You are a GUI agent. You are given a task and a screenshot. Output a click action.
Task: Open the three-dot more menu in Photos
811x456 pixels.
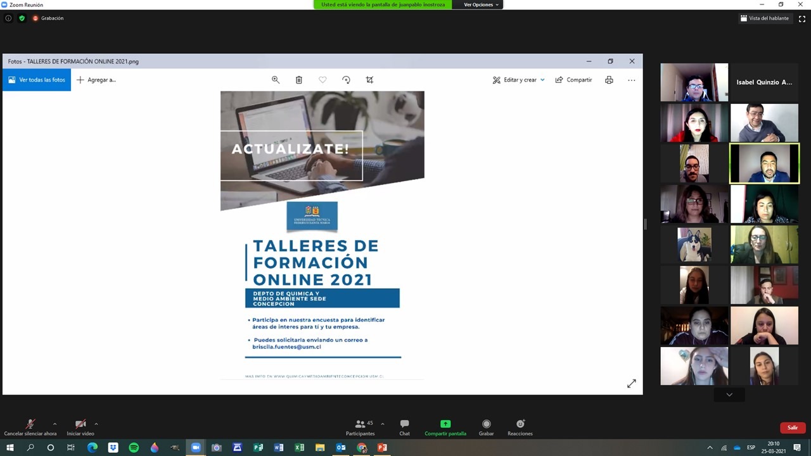click(631, 80)
